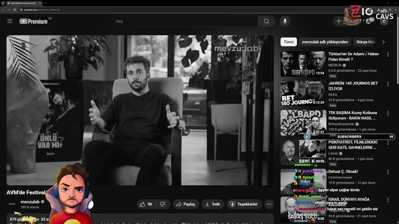Screen dimensions: 399x224
Task: Open the Birhayalinpeşinde channel name
Action: tap(341, 124)
